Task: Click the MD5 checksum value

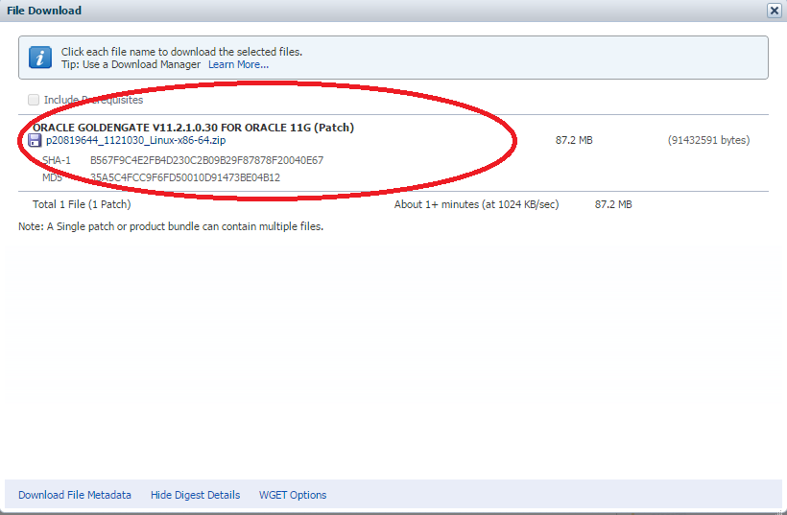Action: tap(185, 177)
